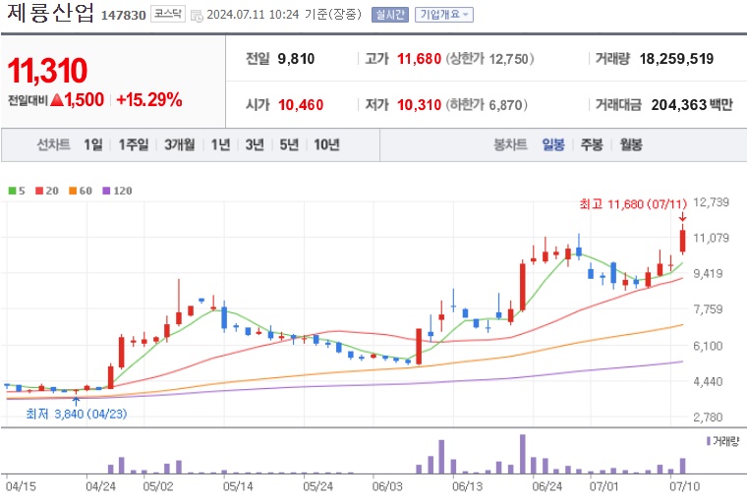Click the 하한가 6,870 text
The width and height of the screenshot is (747, 501).
[487, 105]
